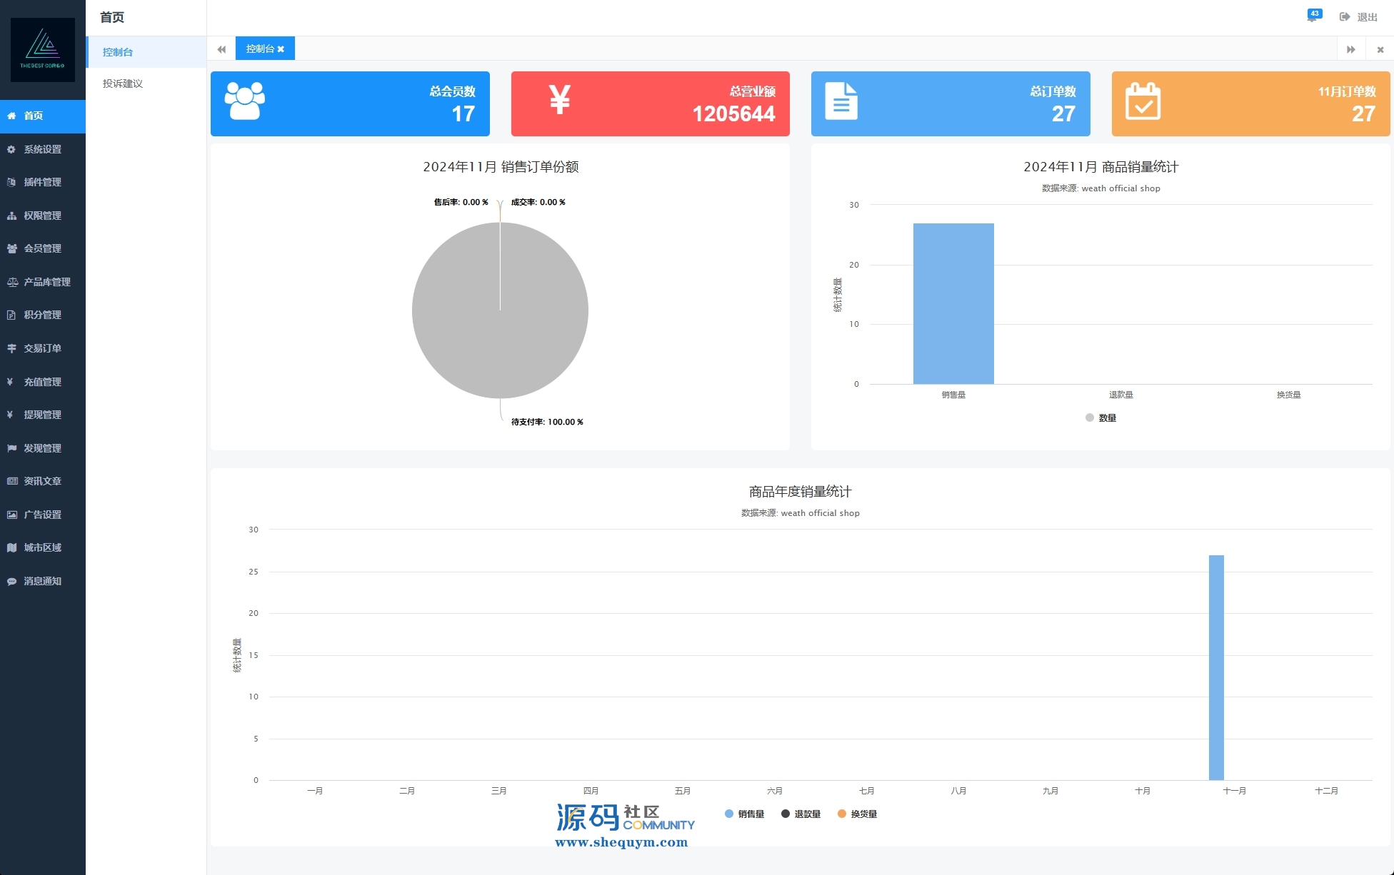The width and height of the screenshot is (1394, 875).
Task: Click the tab scroll-left double arrow
Action: [x=221, y=49]
